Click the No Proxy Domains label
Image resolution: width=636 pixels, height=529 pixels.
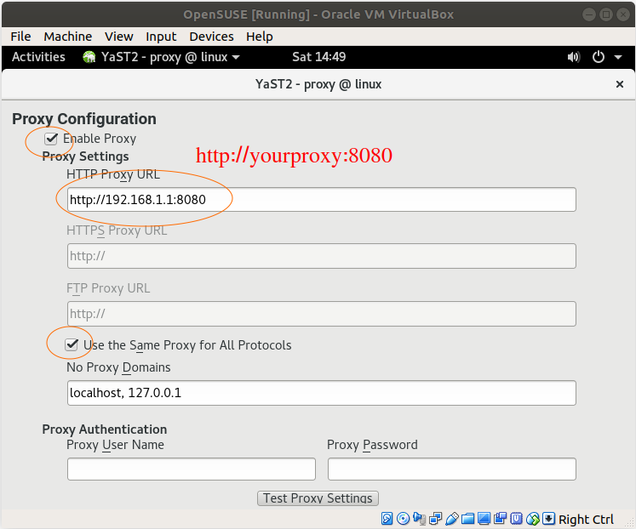[x=118, y=367]
